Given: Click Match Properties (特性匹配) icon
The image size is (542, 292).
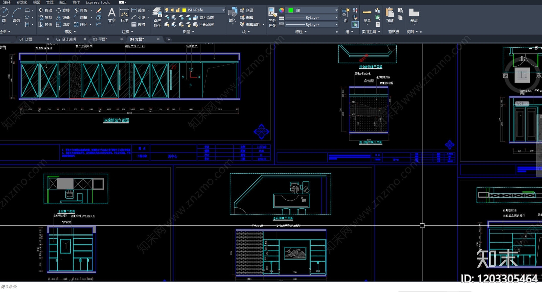Looking at the screenshot, I should [x=272, y=17].
